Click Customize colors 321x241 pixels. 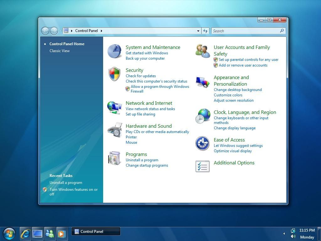pyautogui.click(x=228, y=95)
